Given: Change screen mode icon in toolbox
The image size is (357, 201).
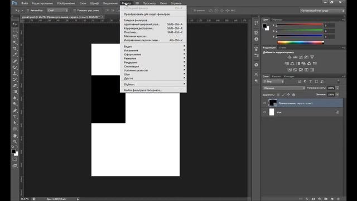Looking at the screenshot, I should click(15, 166).
